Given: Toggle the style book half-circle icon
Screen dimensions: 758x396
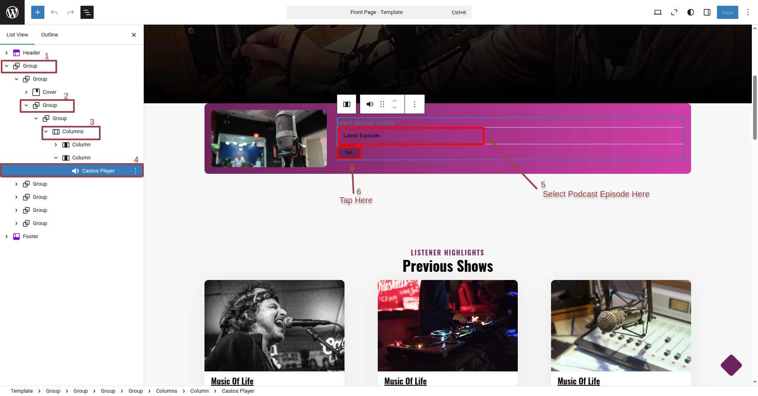Looking at the screenshot, I should pos(691,12).
